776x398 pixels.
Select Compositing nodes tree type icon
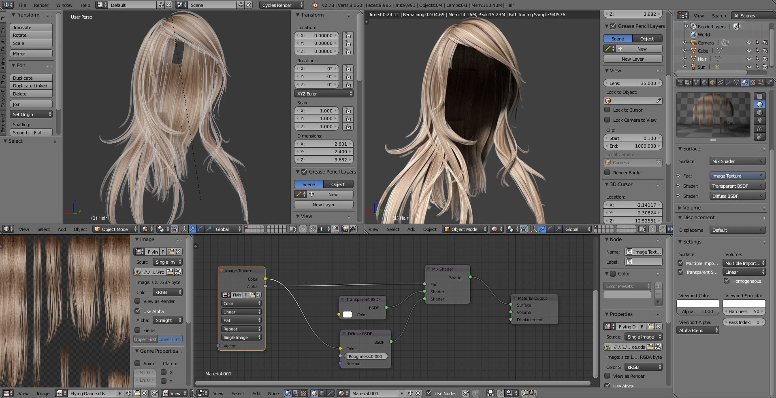coord(296,393)
